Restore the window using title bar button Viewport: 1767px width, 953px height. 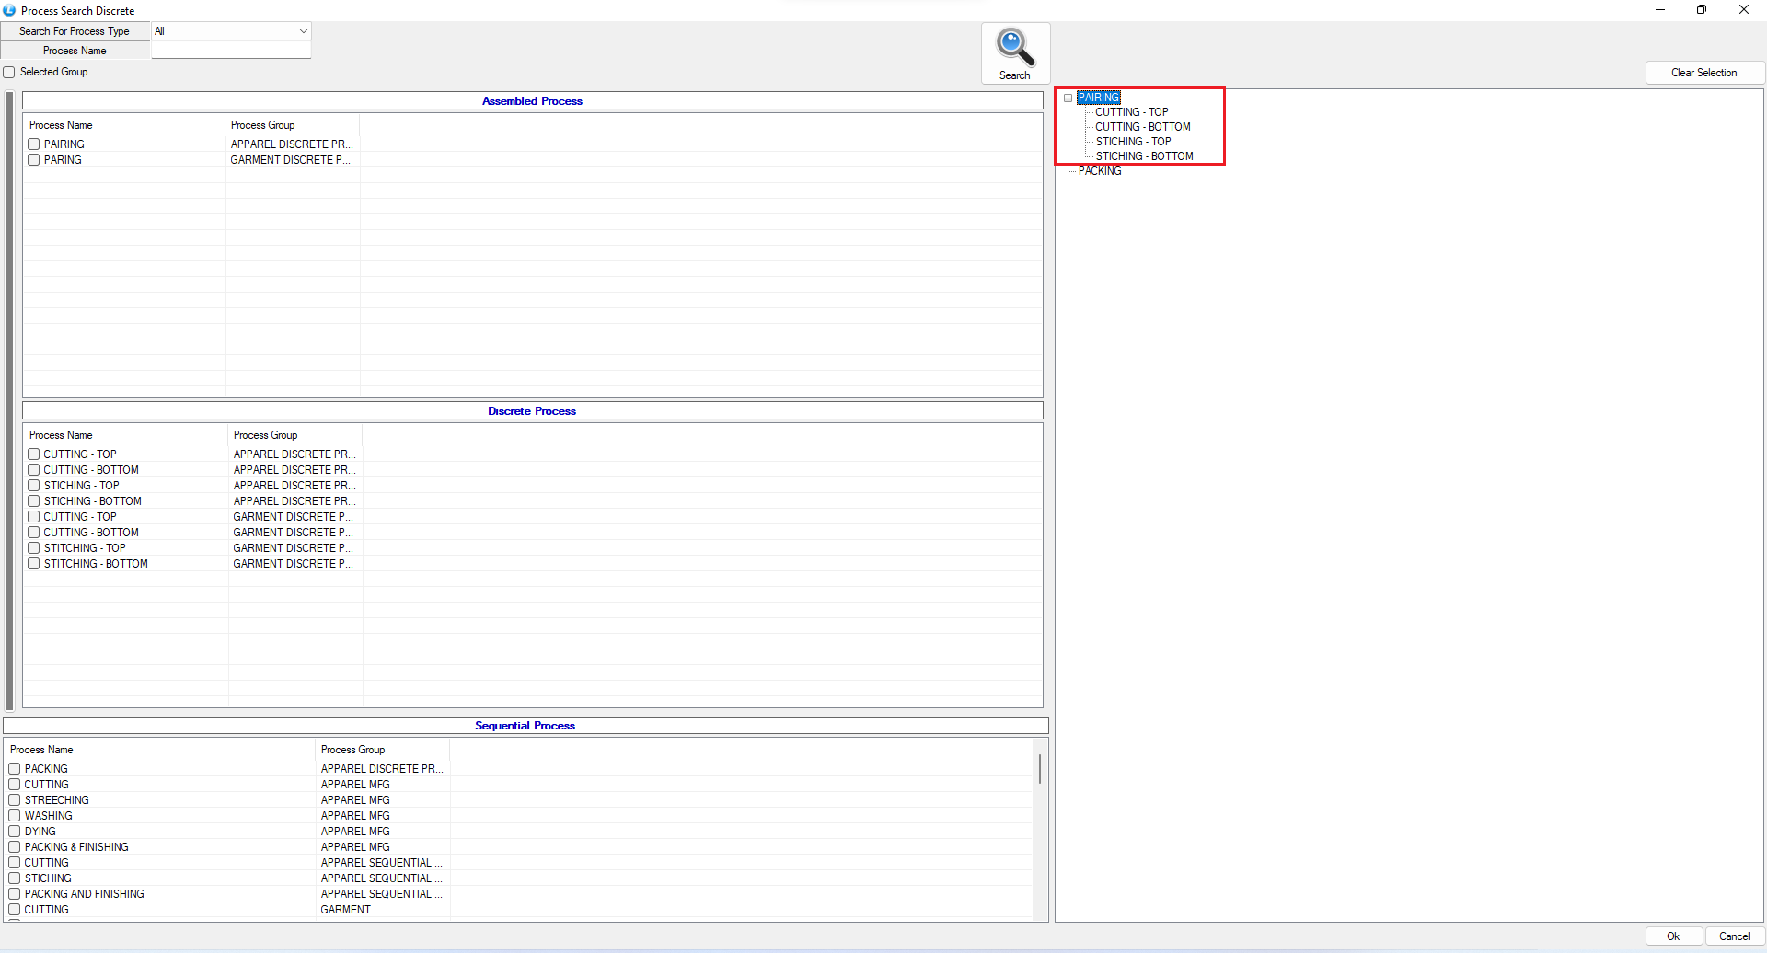(1702, 10)
